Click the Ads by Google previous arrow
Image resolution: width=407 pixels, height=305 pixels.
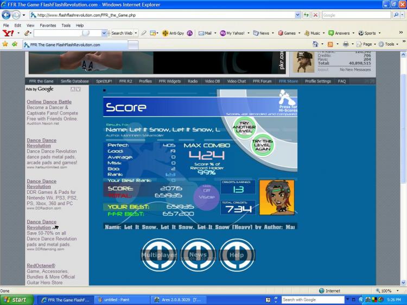pos(73,89)
